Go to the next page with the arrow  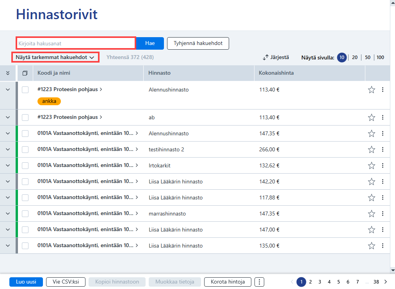pyautogui.click(x=386, y=282)
